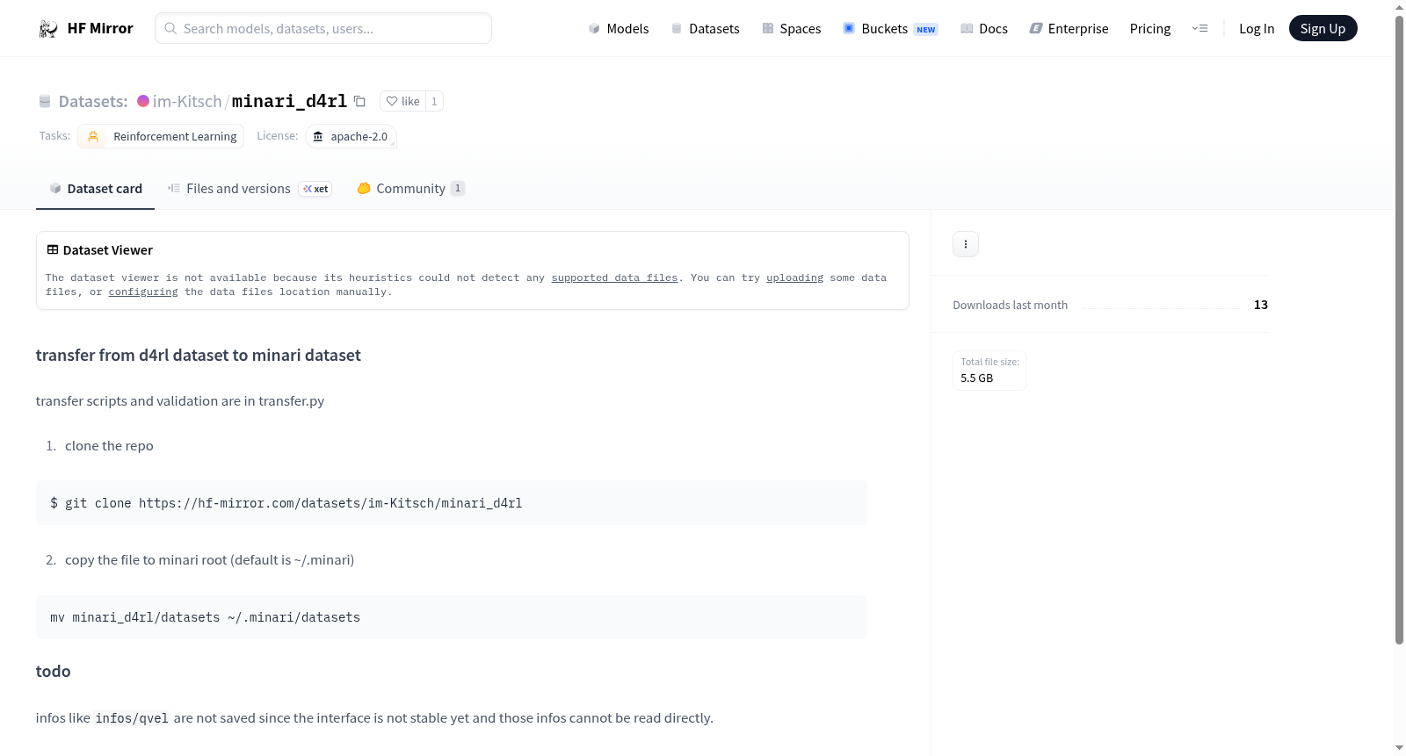
Task: Open the Community tab
Action: click(410, 189)
